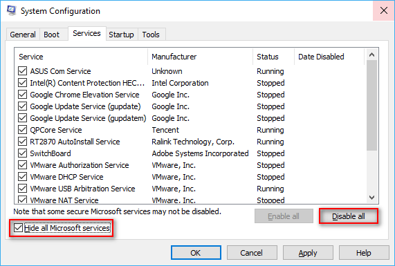Select the QPCore Service row name
The image size is (395, 266).
(56, 130)
